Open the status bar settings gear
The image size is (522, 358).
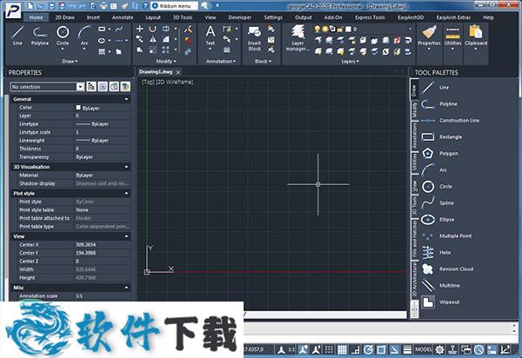[x=439, y=349]
